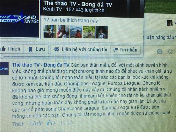Image resolution: width=176 pixels, height=132 pixels.
Task: Open Tin nhắn message button
Action: [125, 50]
